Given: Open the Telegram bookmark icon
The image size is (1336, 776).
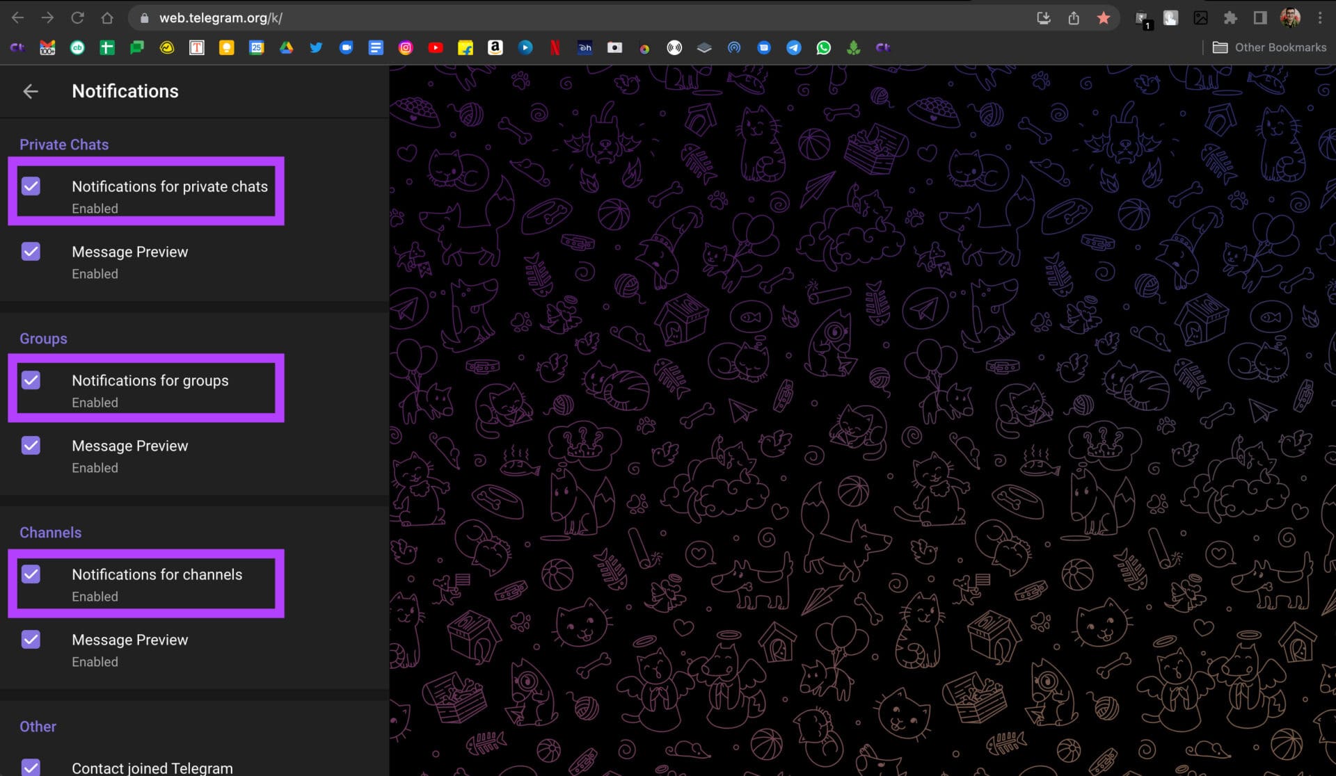Looking at the screenshot, I should [x=793, y=48].
